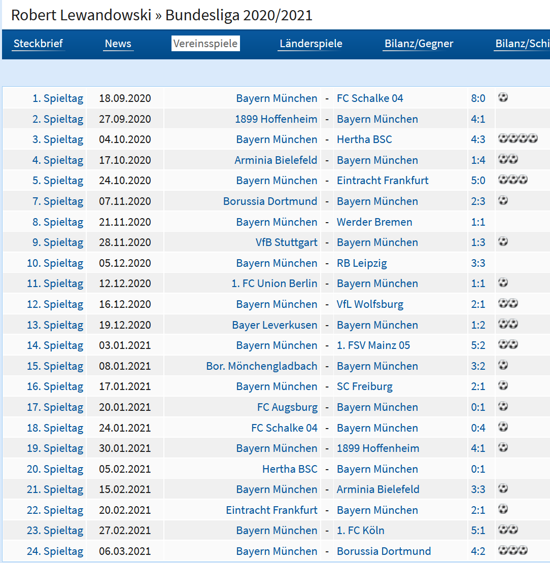The width and height of the screenshot is (550, 563).
Task: Click the goal icon in the FC Augsburg row
Action: pos(503,406)
